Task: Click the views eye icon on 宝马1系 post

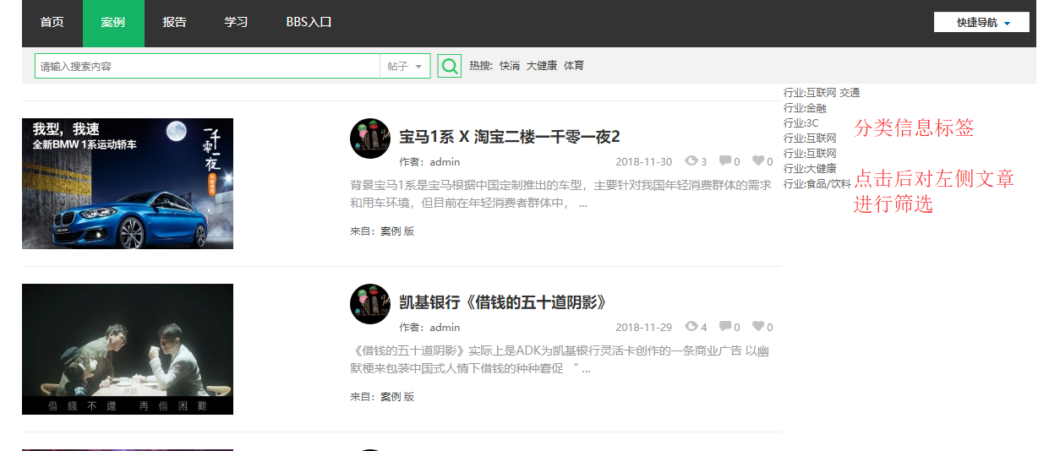Action: tap(692, 161)
